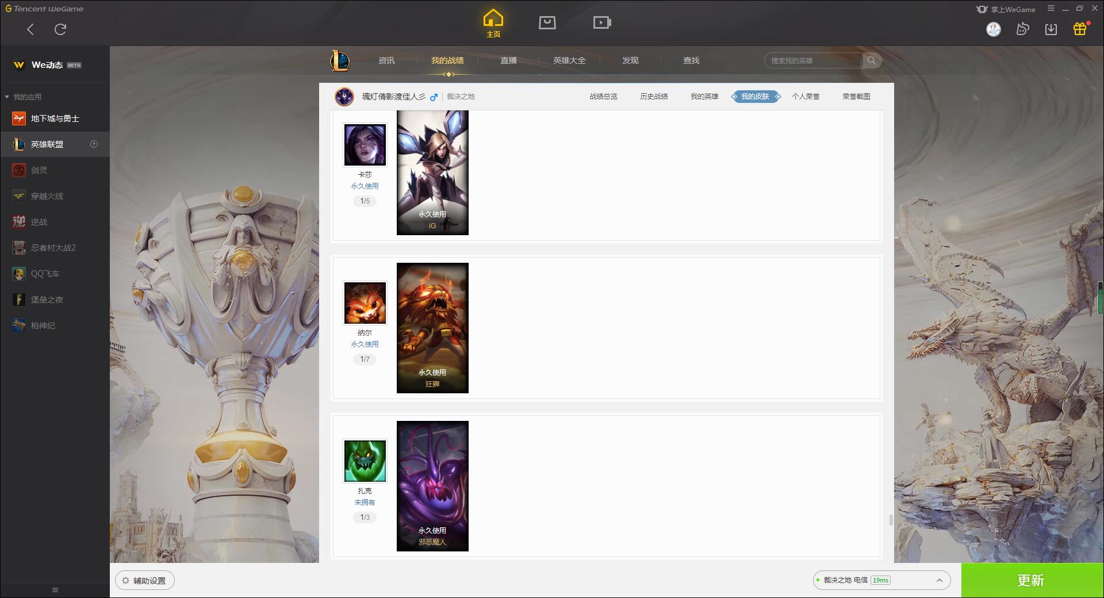
Task: Open the 卡莎 iG skin card
Action: coord(432,172)
